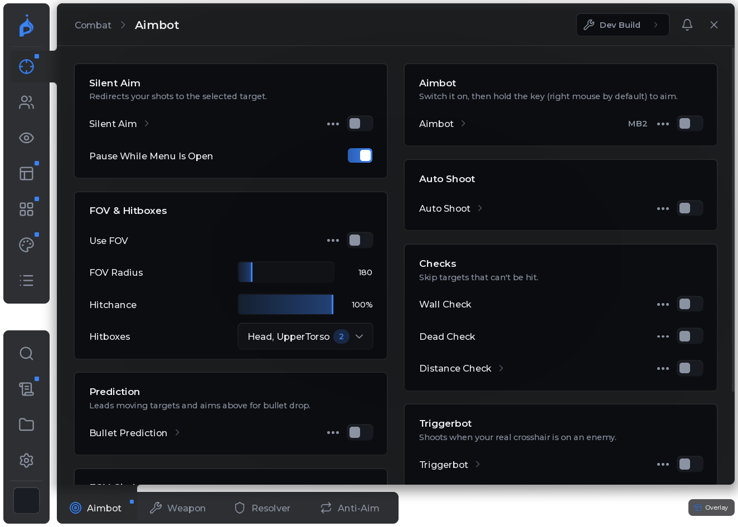Enable the Dead Check toggle
Screen dimensions: 738x527
pyautogui.click(x=690, y=336)
